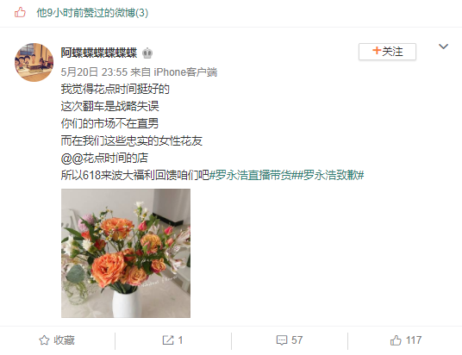Screen dimensions: 462x355
Task: Open the @花点时间的店 mention
Action: click(109, 159)
